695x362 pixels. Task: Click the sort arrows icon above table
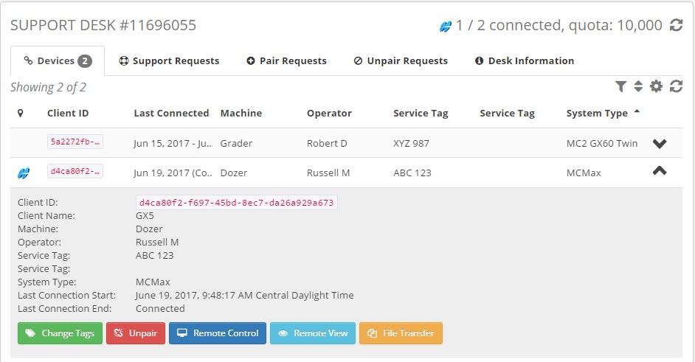pyautogui.click(x=638, y=87)
